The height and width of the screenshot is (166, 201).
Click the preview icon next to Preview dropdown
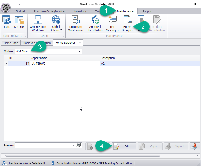tap(78, 145)
